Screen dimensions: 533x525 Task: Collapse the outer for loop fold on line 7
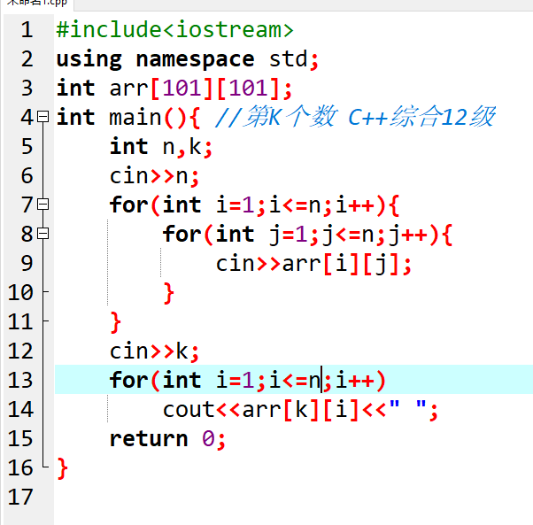coord(42,205)
